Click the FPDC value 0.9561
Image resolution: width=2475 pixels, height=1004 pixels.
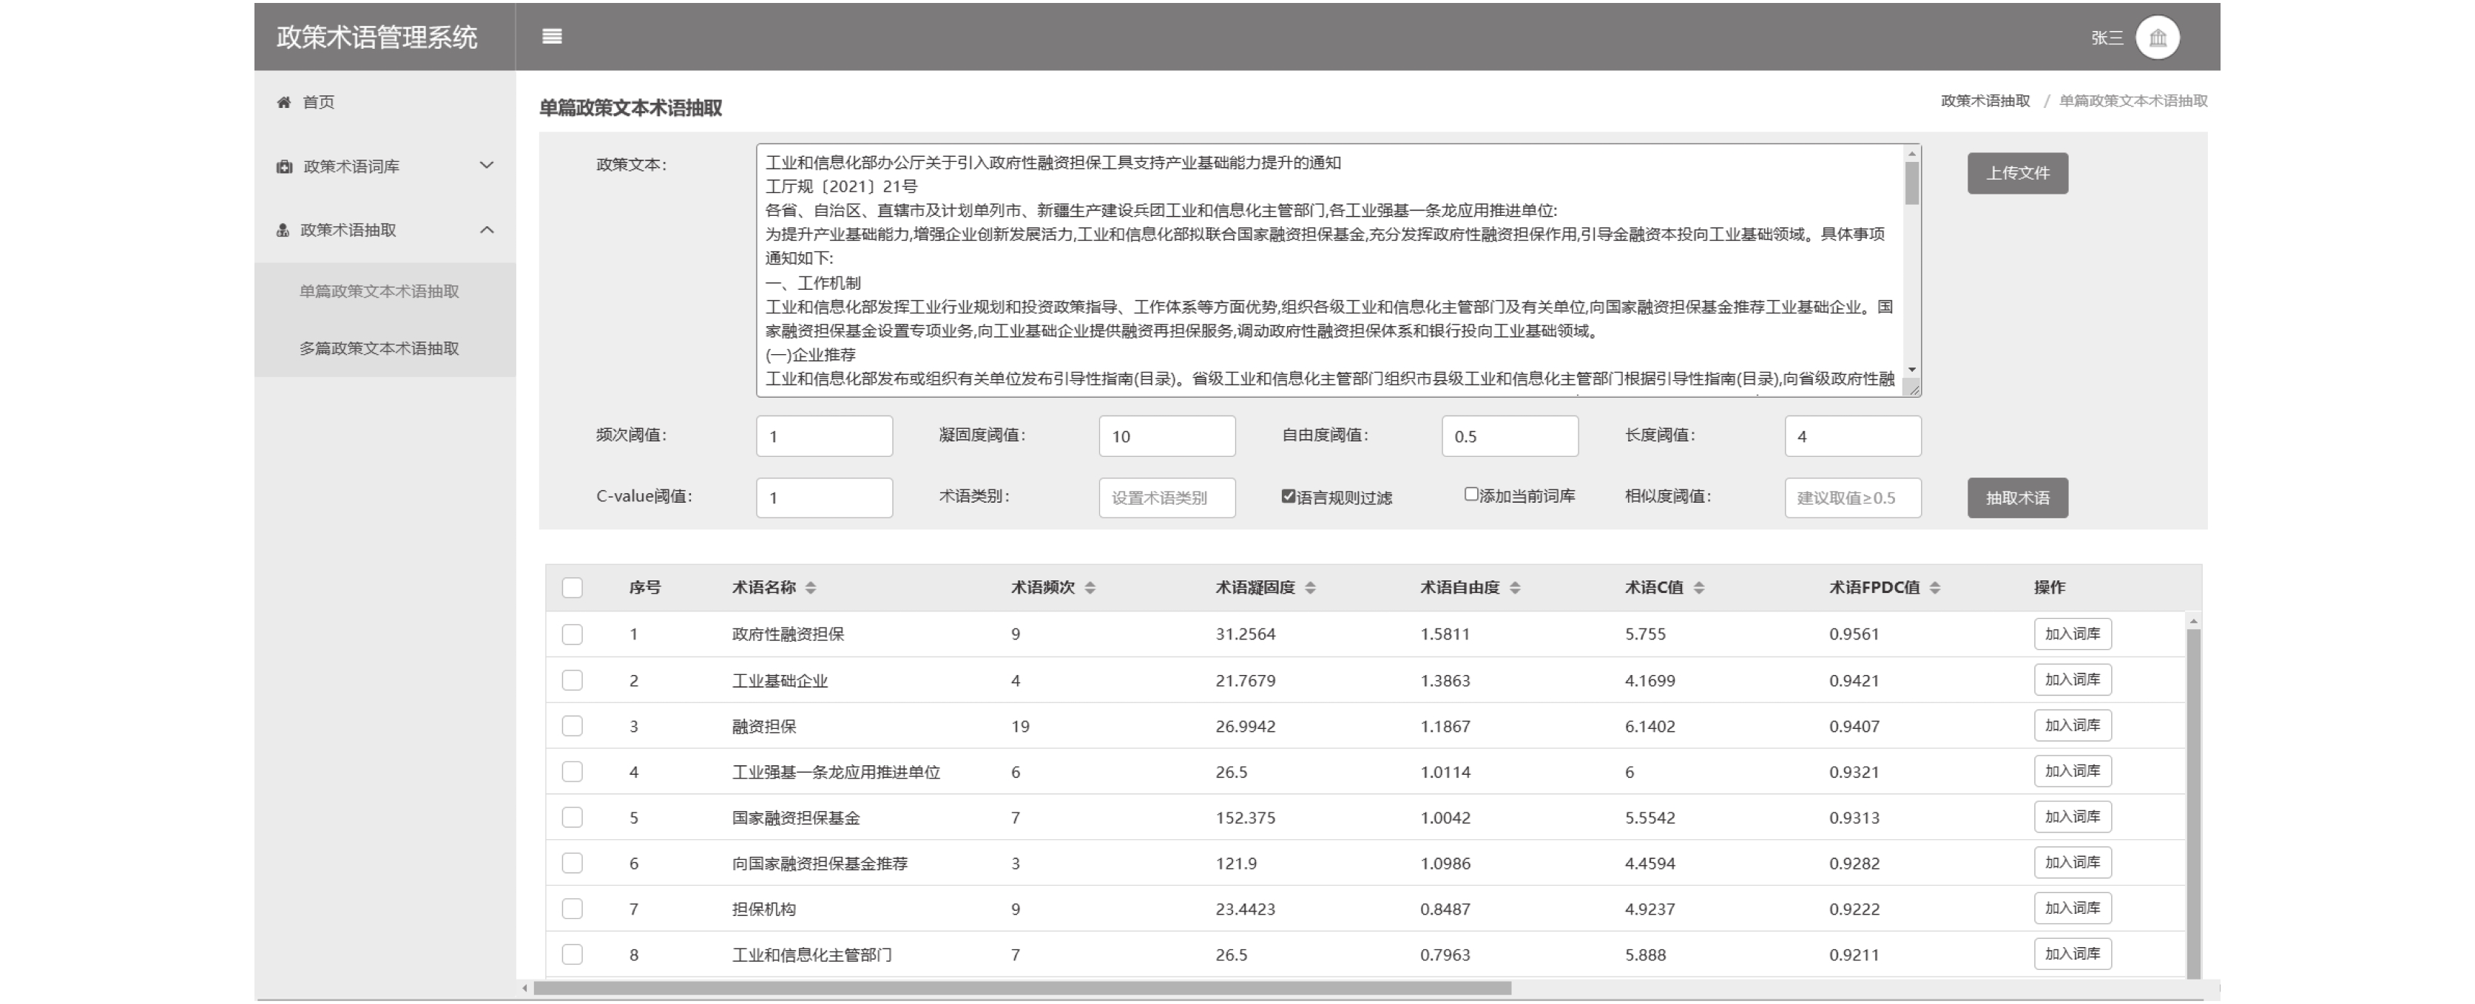point(1854,634)
